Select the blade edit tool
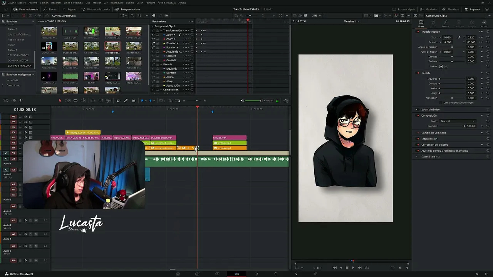The image size is (493, 277). coord(75,101)
